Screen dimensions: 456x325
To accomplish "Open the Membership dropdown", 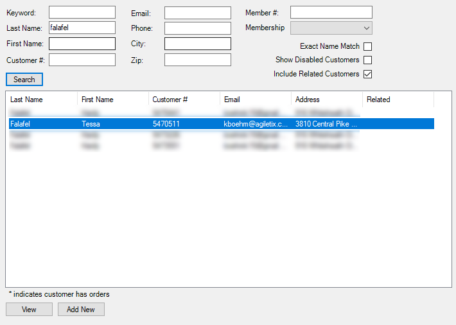I will click(331, 28).
